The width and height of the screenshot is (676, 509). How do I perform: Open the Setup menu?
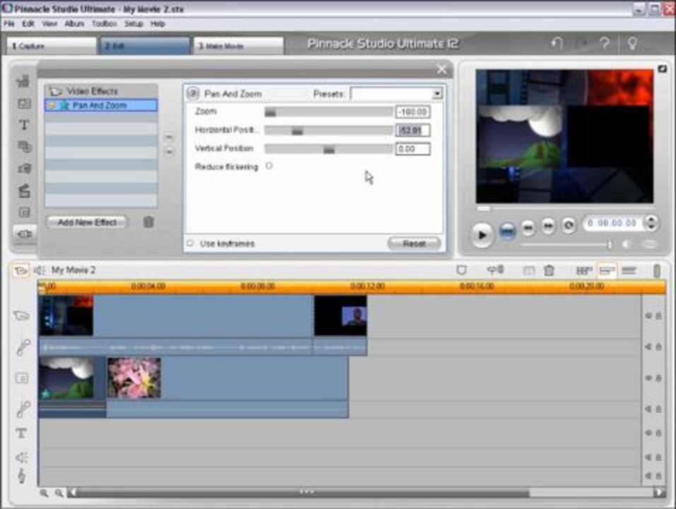134,24
